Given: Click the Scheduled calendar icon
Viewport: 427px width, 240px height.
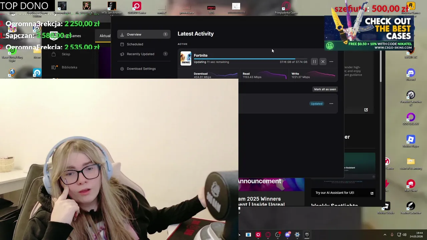Looking at the screenshot, I should [x=122, y=44].
